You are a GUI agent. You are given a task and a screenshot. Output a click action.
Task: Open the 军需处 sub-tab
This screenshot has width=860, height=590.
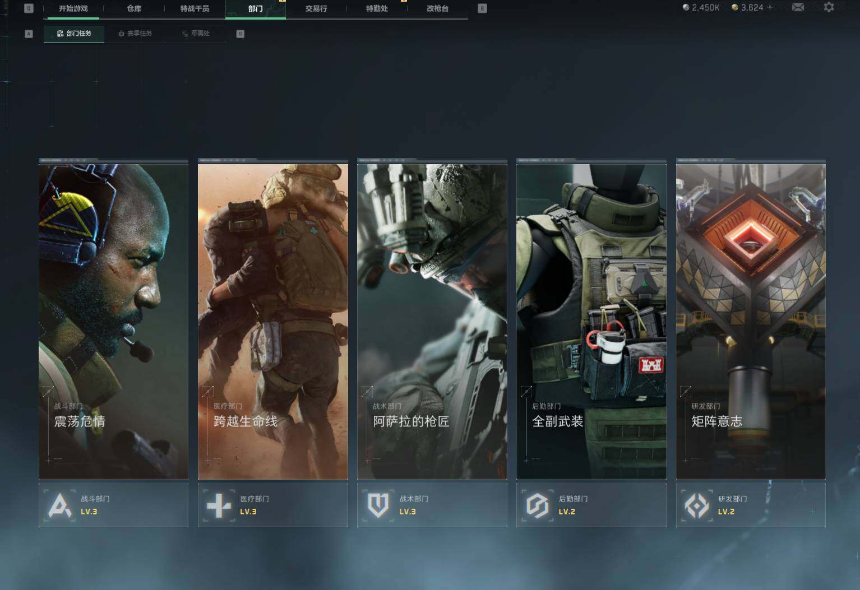click(196, 34)
